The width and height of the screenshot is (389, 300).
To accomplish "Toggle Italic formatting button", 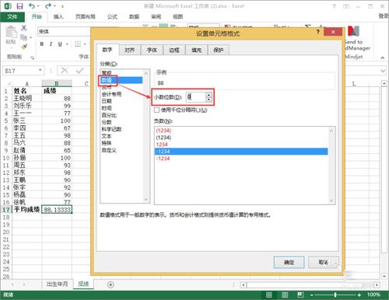I will coord(51,44).
